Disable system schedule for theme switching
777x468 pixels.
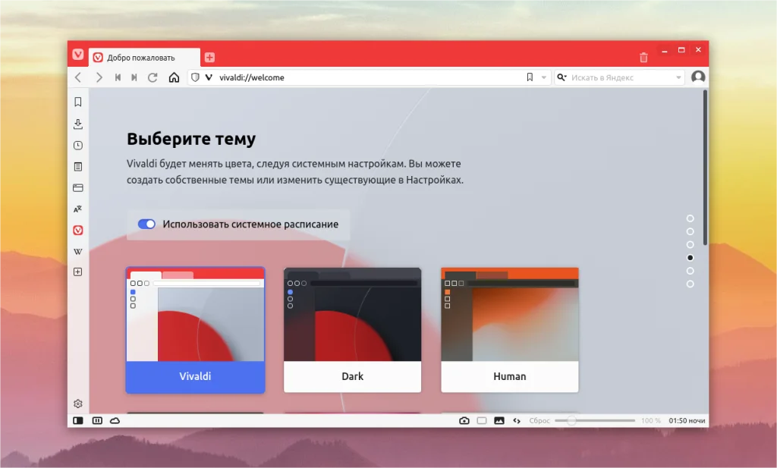(x=146, y=224)
